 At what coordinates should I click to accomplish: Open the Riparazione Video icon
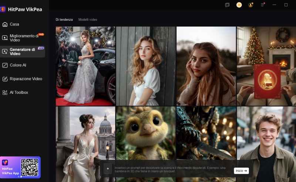coord(5,79)
